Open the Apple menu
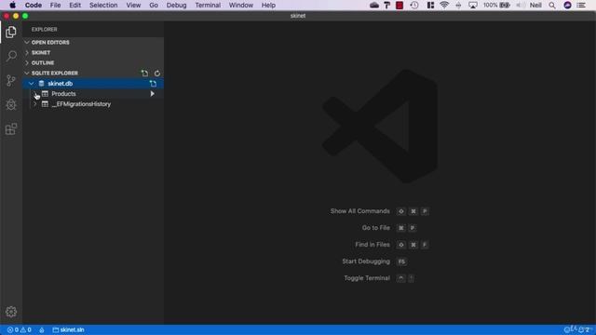 tap(12, 6)
